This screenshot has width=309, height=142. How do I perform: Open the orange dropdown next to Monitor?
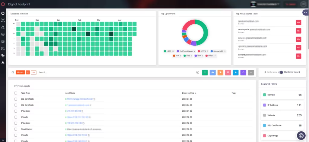pyautogui.click(x=28, y=72)
